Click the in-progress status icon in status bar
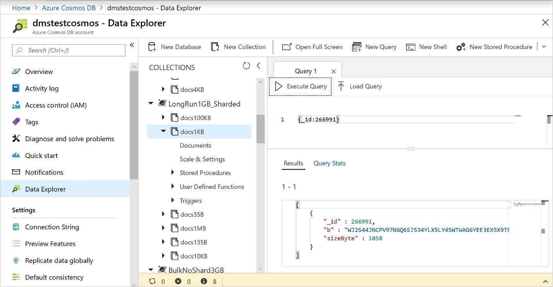The height and width of the screenshot is (287, 553). point(152,281)
